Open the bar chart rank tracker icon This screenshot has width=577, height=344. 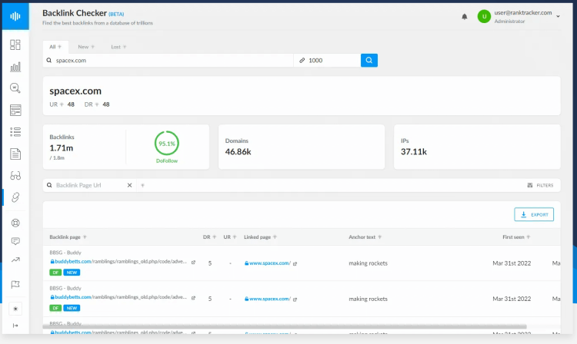[x=15, y=67]
